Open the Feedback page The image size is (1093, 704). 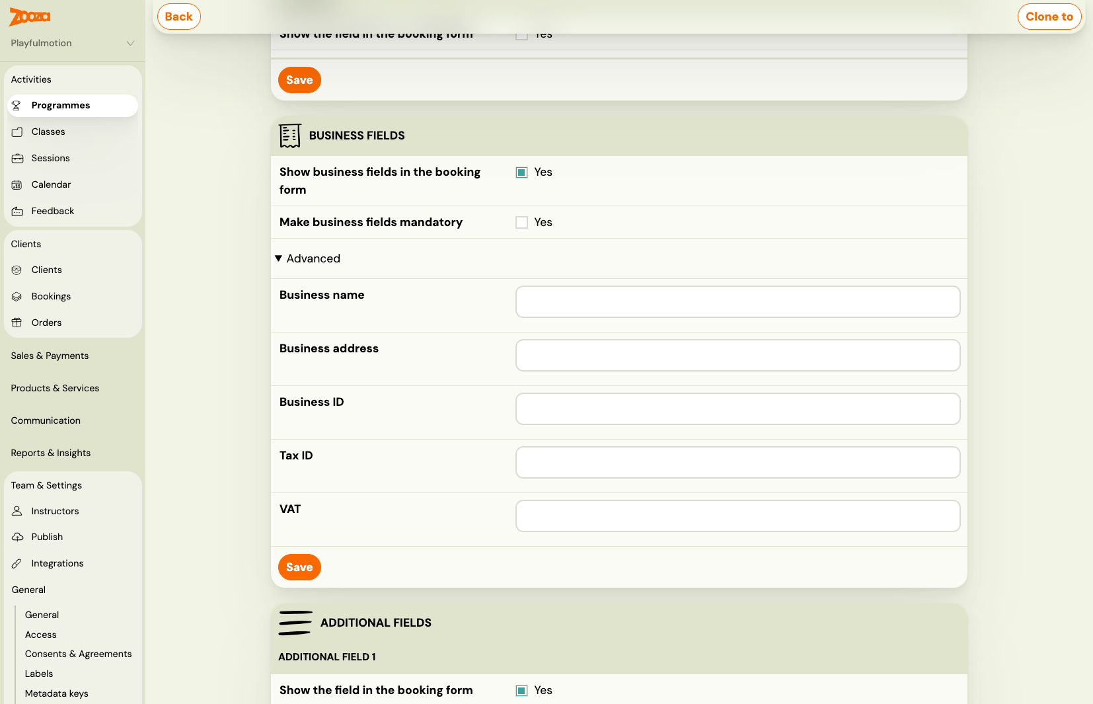[x=73, y=212]
